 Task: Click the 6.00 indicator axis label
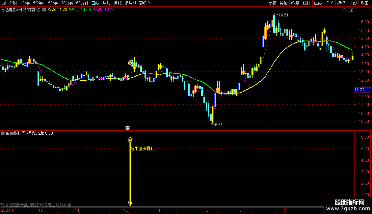pos(365,137)
